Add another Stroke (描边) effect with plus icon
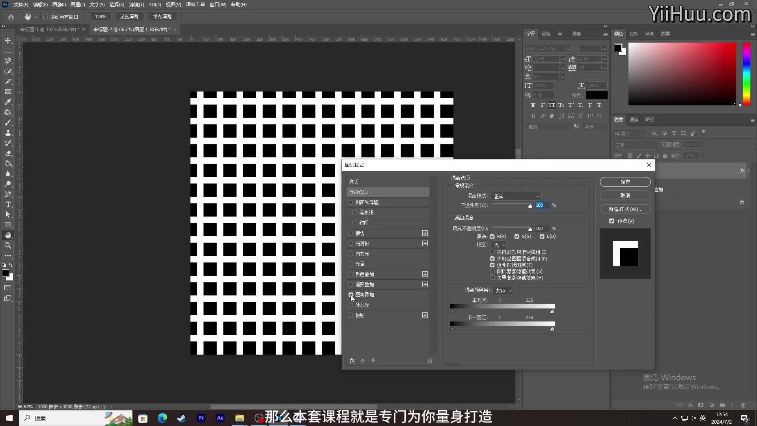 425,233
